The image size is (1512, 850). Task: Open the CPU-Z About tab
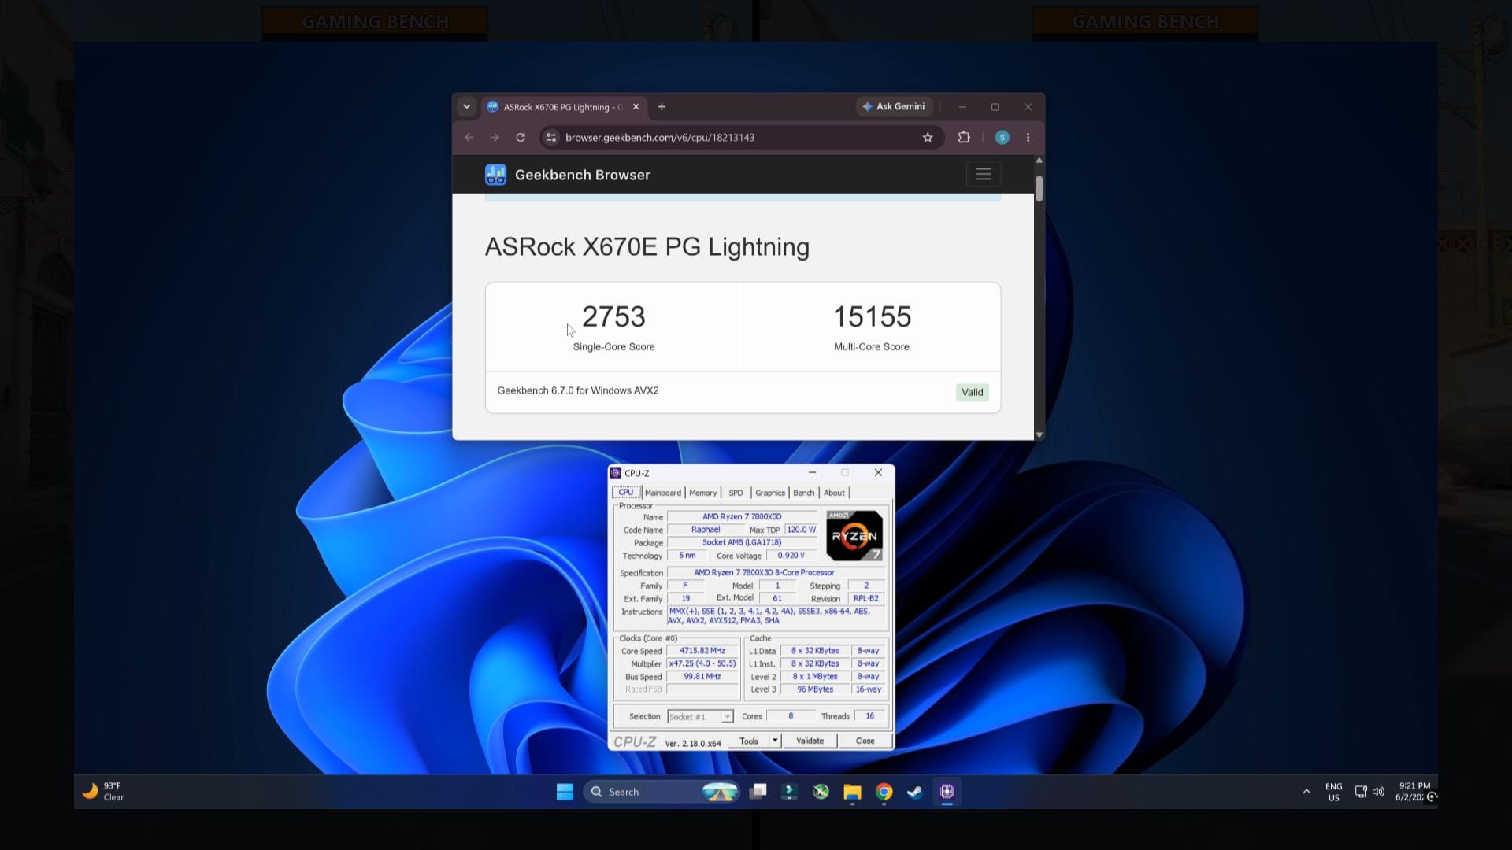click(x=834, y=493)
